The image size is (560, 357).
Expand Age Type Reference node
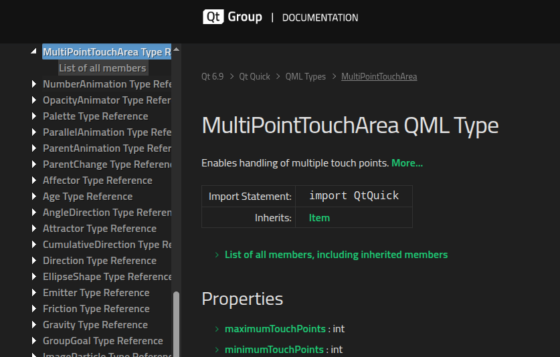[34, 197]
